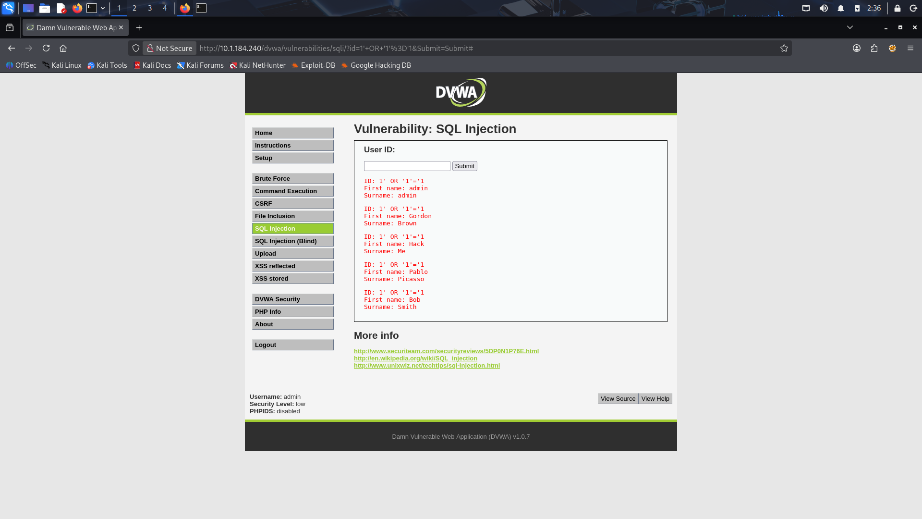The width and height of the screenshot is (922, 519).
Task: Open the notifications bell icon
Action: (841, 8)
